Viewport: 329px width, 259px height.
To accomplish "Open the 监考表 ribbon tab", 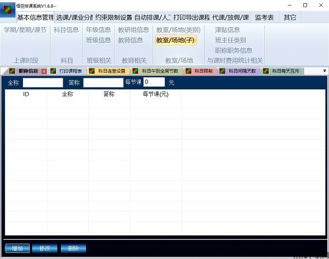I will point(264,17).
